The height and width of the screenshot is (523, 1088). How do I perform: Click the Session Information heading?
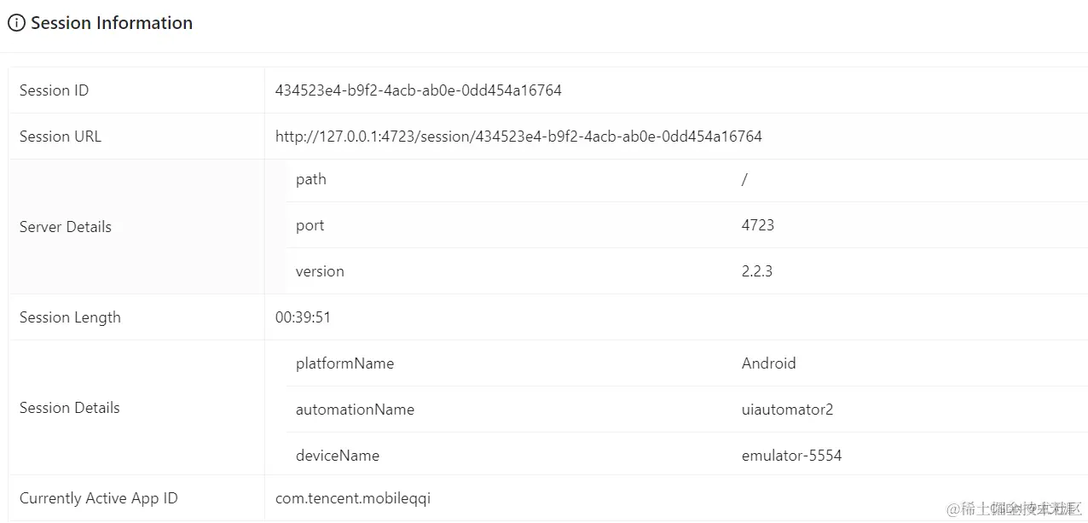pyautogui.click(x=112, y=23)
